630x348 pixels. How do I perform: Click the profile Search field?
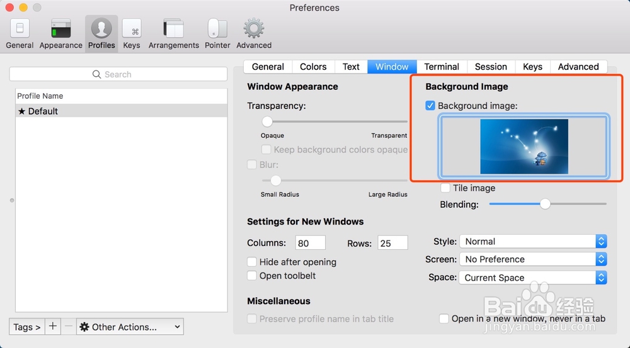(118, 74)
